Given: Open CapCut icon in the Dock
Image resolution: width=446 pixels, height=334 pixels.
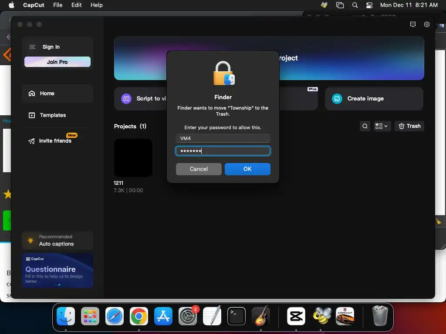Looking at the screenshot, I should click(x=296, y=316).
